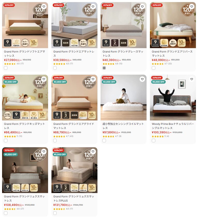The image size is (198, 218).
Task: Tap heart on グランドエアリバースマットレス
Action: tap(192, 6)
